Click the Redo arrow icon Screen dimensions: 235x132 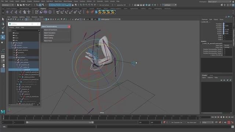[x=29, y=5]
